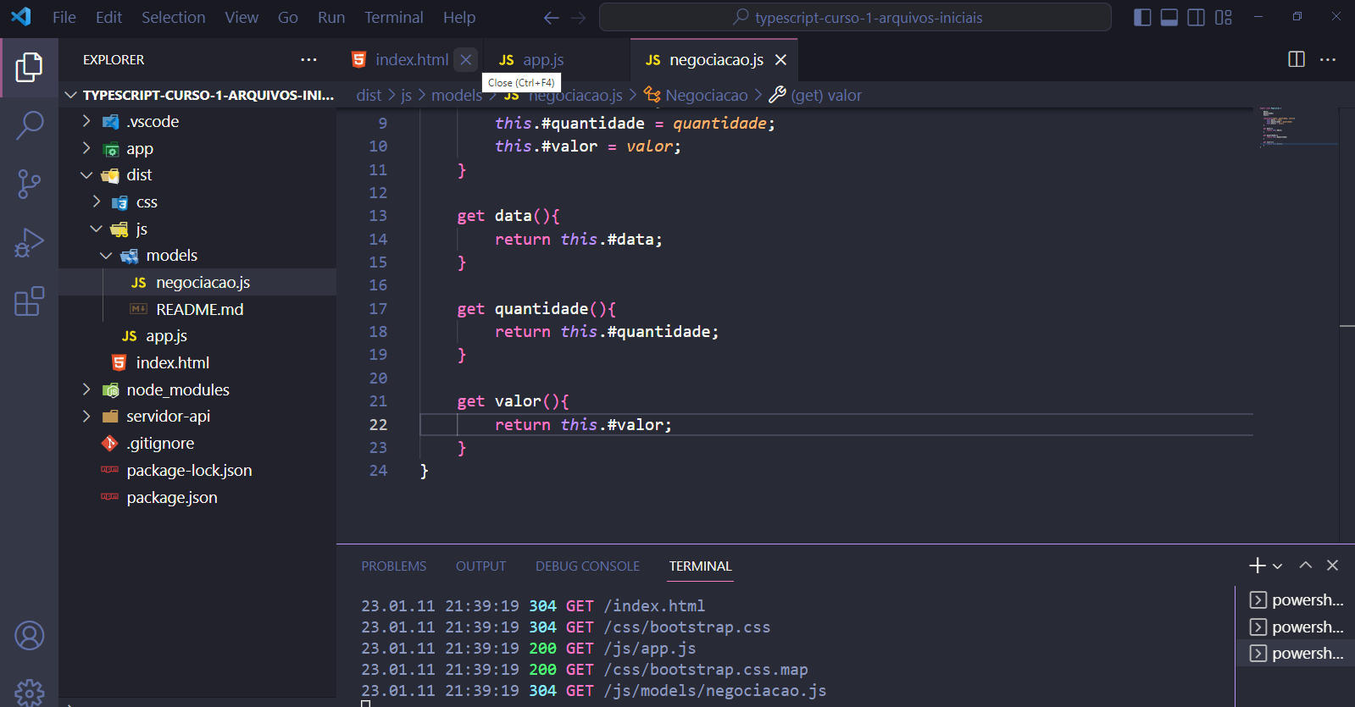This screenshot has width=1355, height=707.
Task: Open the Help menu
Action: click(459, 17)
